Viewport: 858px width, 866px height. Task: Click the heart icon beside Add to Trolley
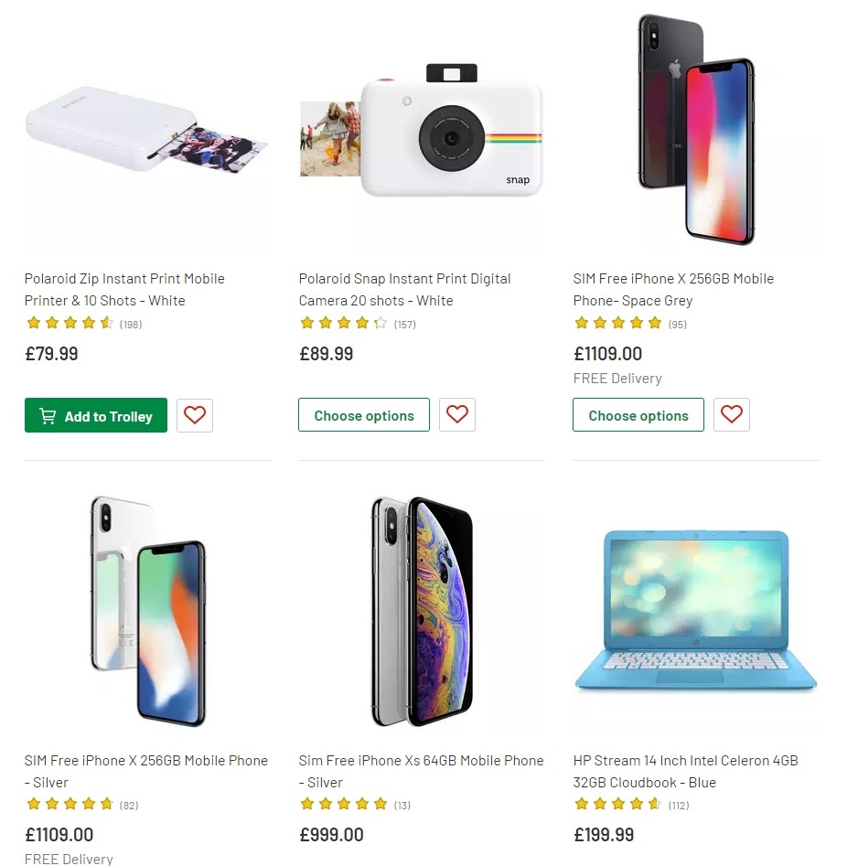[194, 416]
